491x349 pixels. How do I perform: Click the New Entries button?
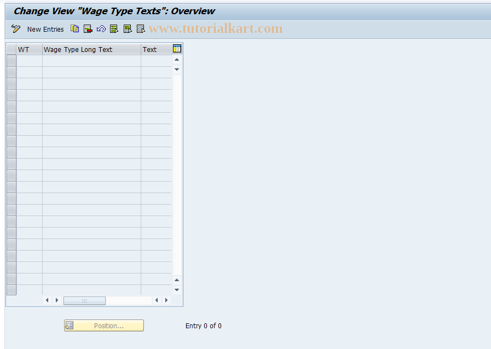click(45, 29)
